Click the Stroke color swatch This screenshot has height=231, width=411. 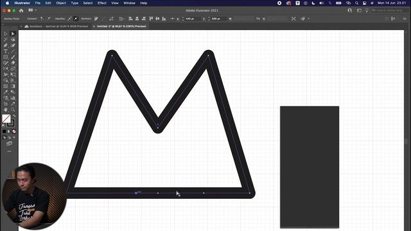pyautogui.click(x=12, y=124)
